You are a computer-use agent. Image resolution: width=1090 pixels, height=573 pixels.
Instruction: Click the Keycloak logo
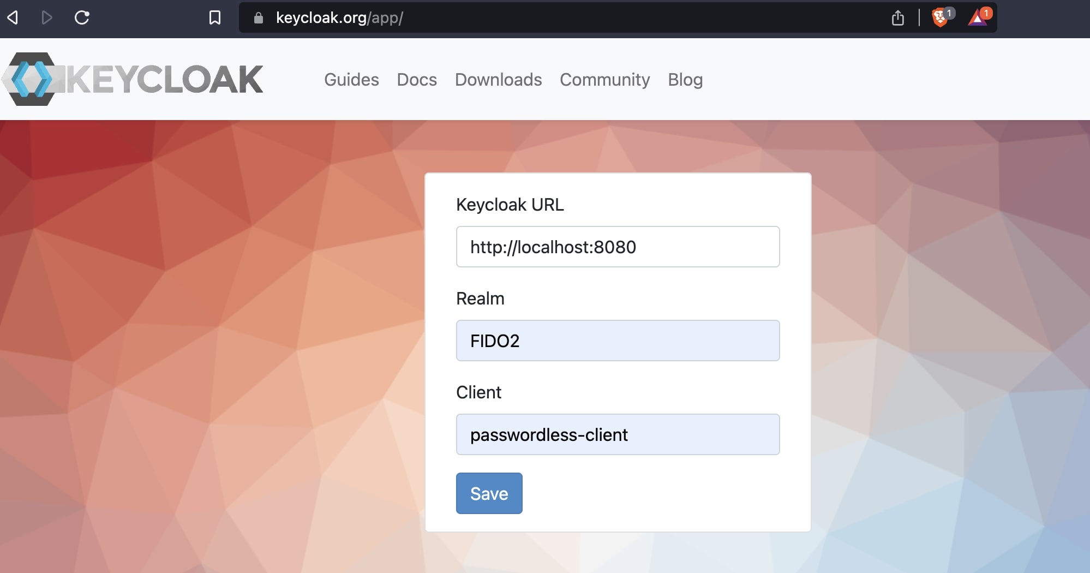[132, 80]
